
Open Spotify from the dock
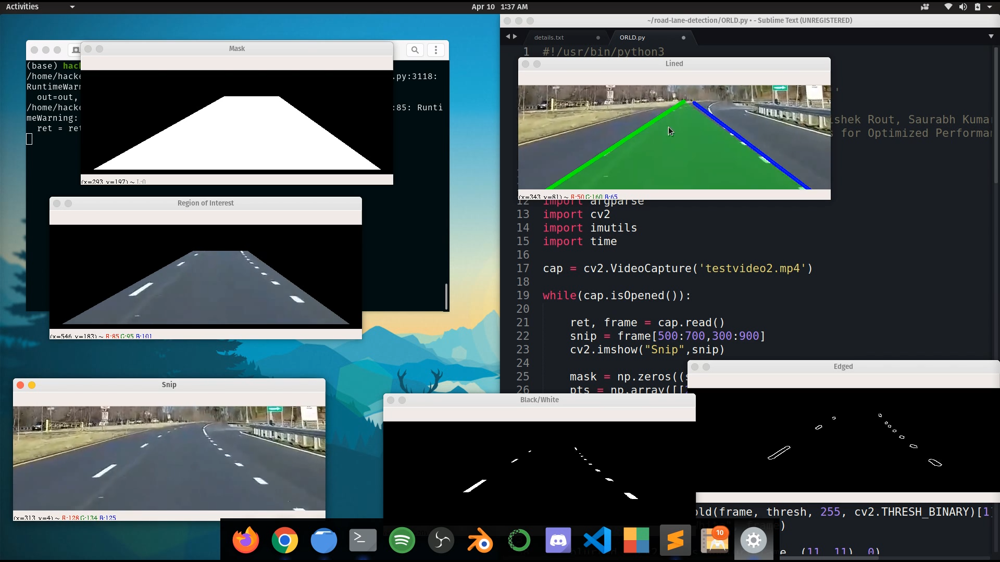tap(402, 540)
